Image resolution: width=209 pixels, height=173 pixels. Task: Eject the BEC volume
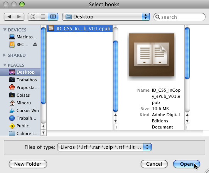tap(35, 44)
